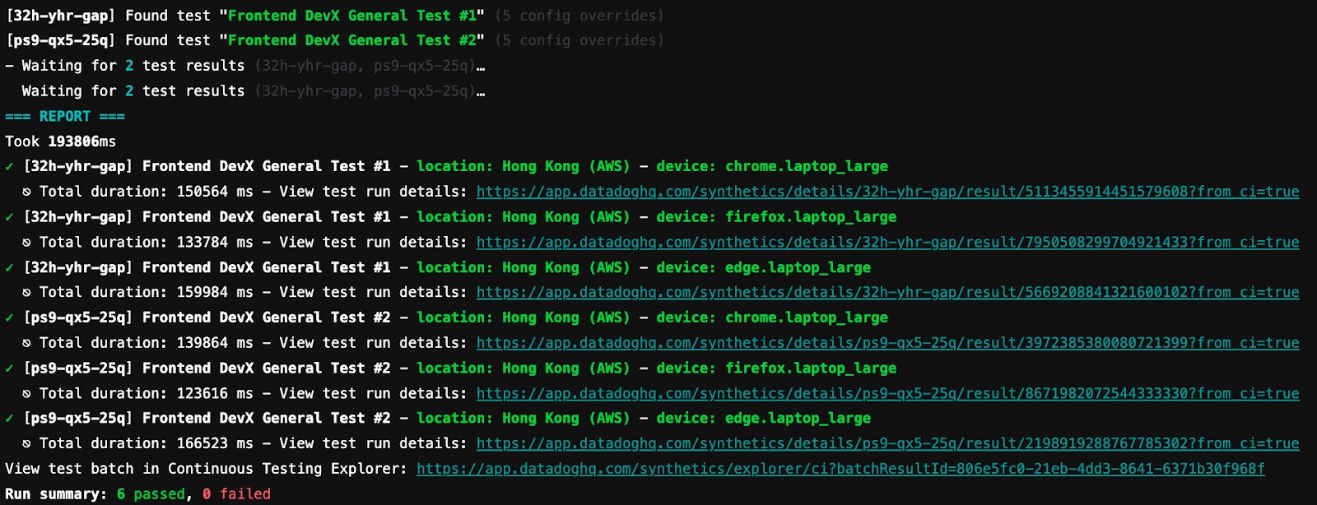Click the clock icon beside 166523 ms duration
The image size is (1317, 505).
coord(27,444)
